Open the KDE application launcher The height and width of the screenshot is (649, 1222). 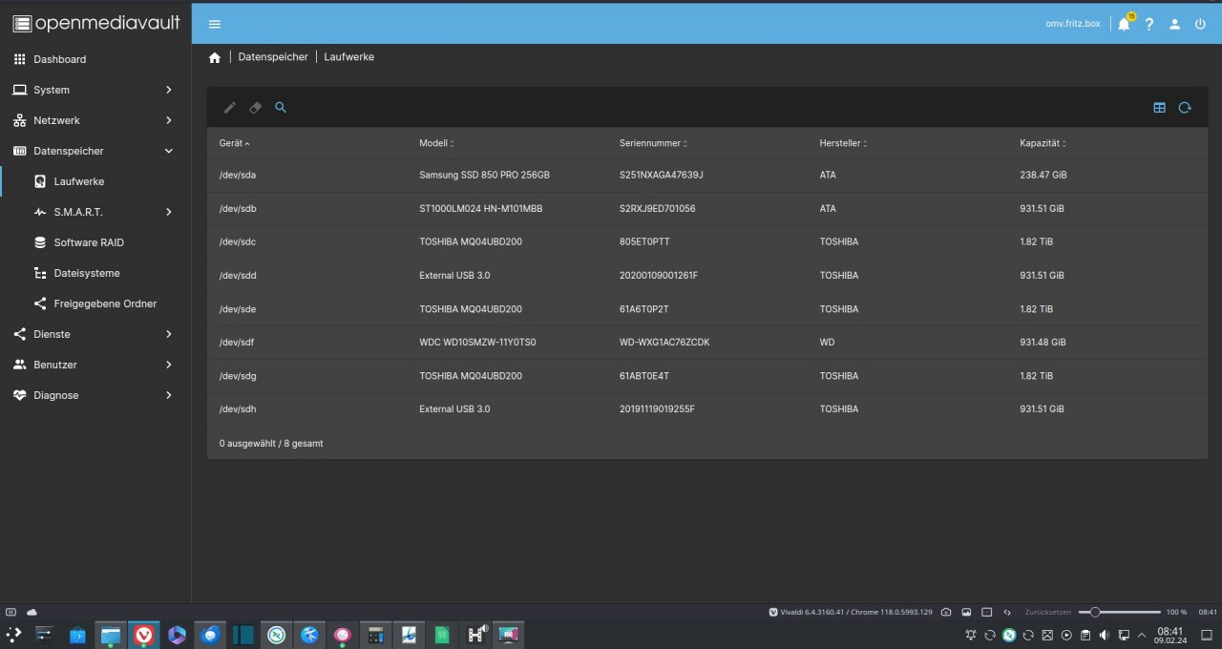pyautogui.click(x=14, y=635)
